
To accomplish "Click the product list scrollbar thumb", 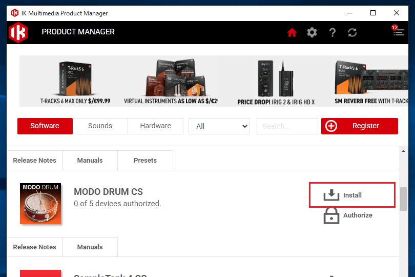I will [x=403, y=199].
